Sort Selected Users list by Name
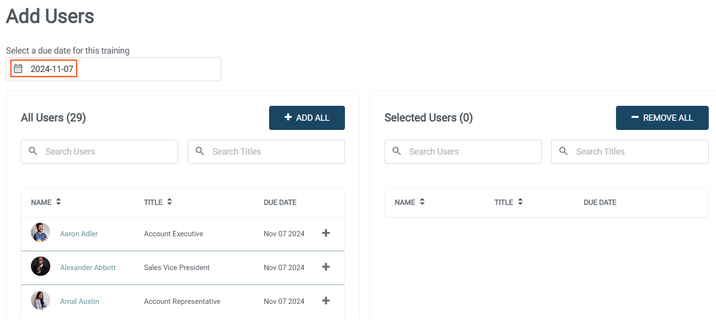 pos(422,202)
